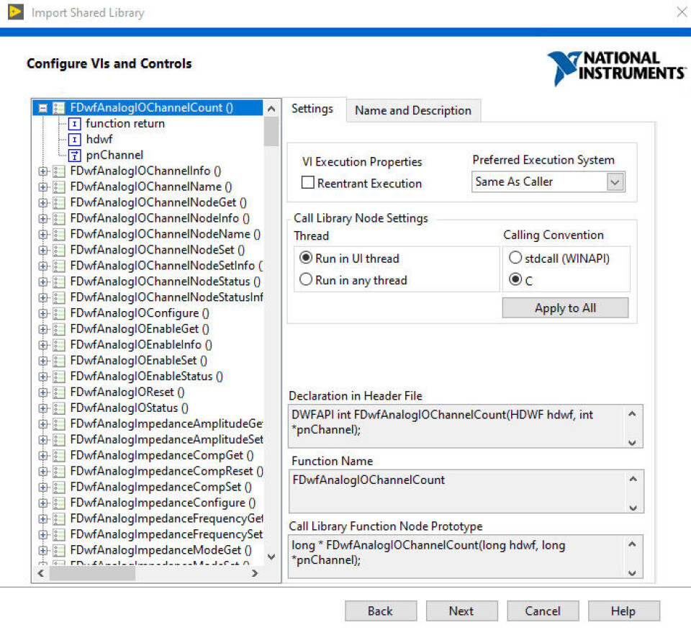Choose the C calling convention
Screen dimensions: 691x638
coord(515,279)
